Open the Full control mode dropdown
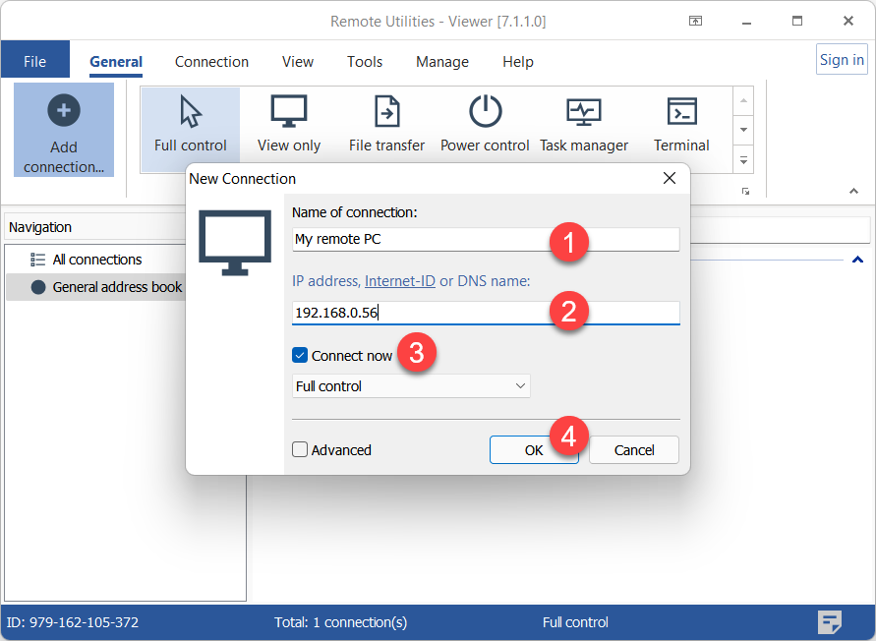Screen dimensions: 876x641 pos(411,386)
